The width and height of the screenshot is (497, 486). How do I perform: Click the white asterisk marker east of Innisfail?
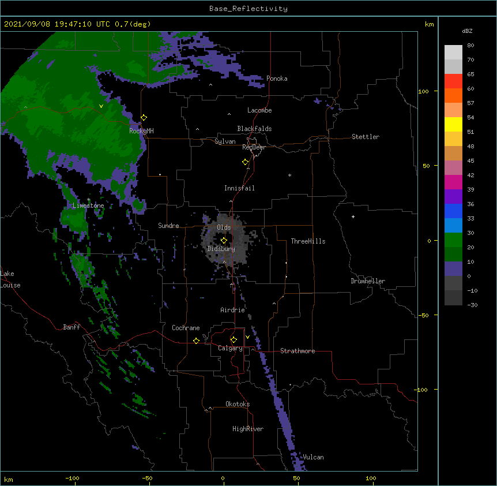click(289, 175)
